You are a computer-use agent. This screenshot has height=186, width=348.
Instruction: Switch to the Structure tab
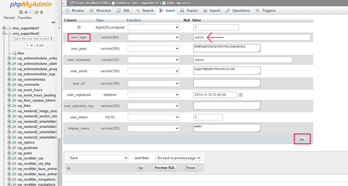coord(100,10)
